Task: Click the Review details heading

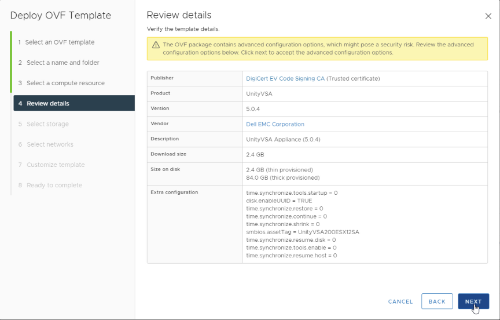Action: 179,15
